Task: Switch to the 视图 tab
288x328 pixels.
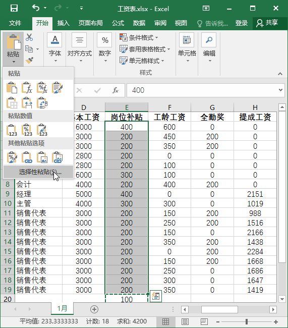Action: pyautogui.click(x=181, y=23)
